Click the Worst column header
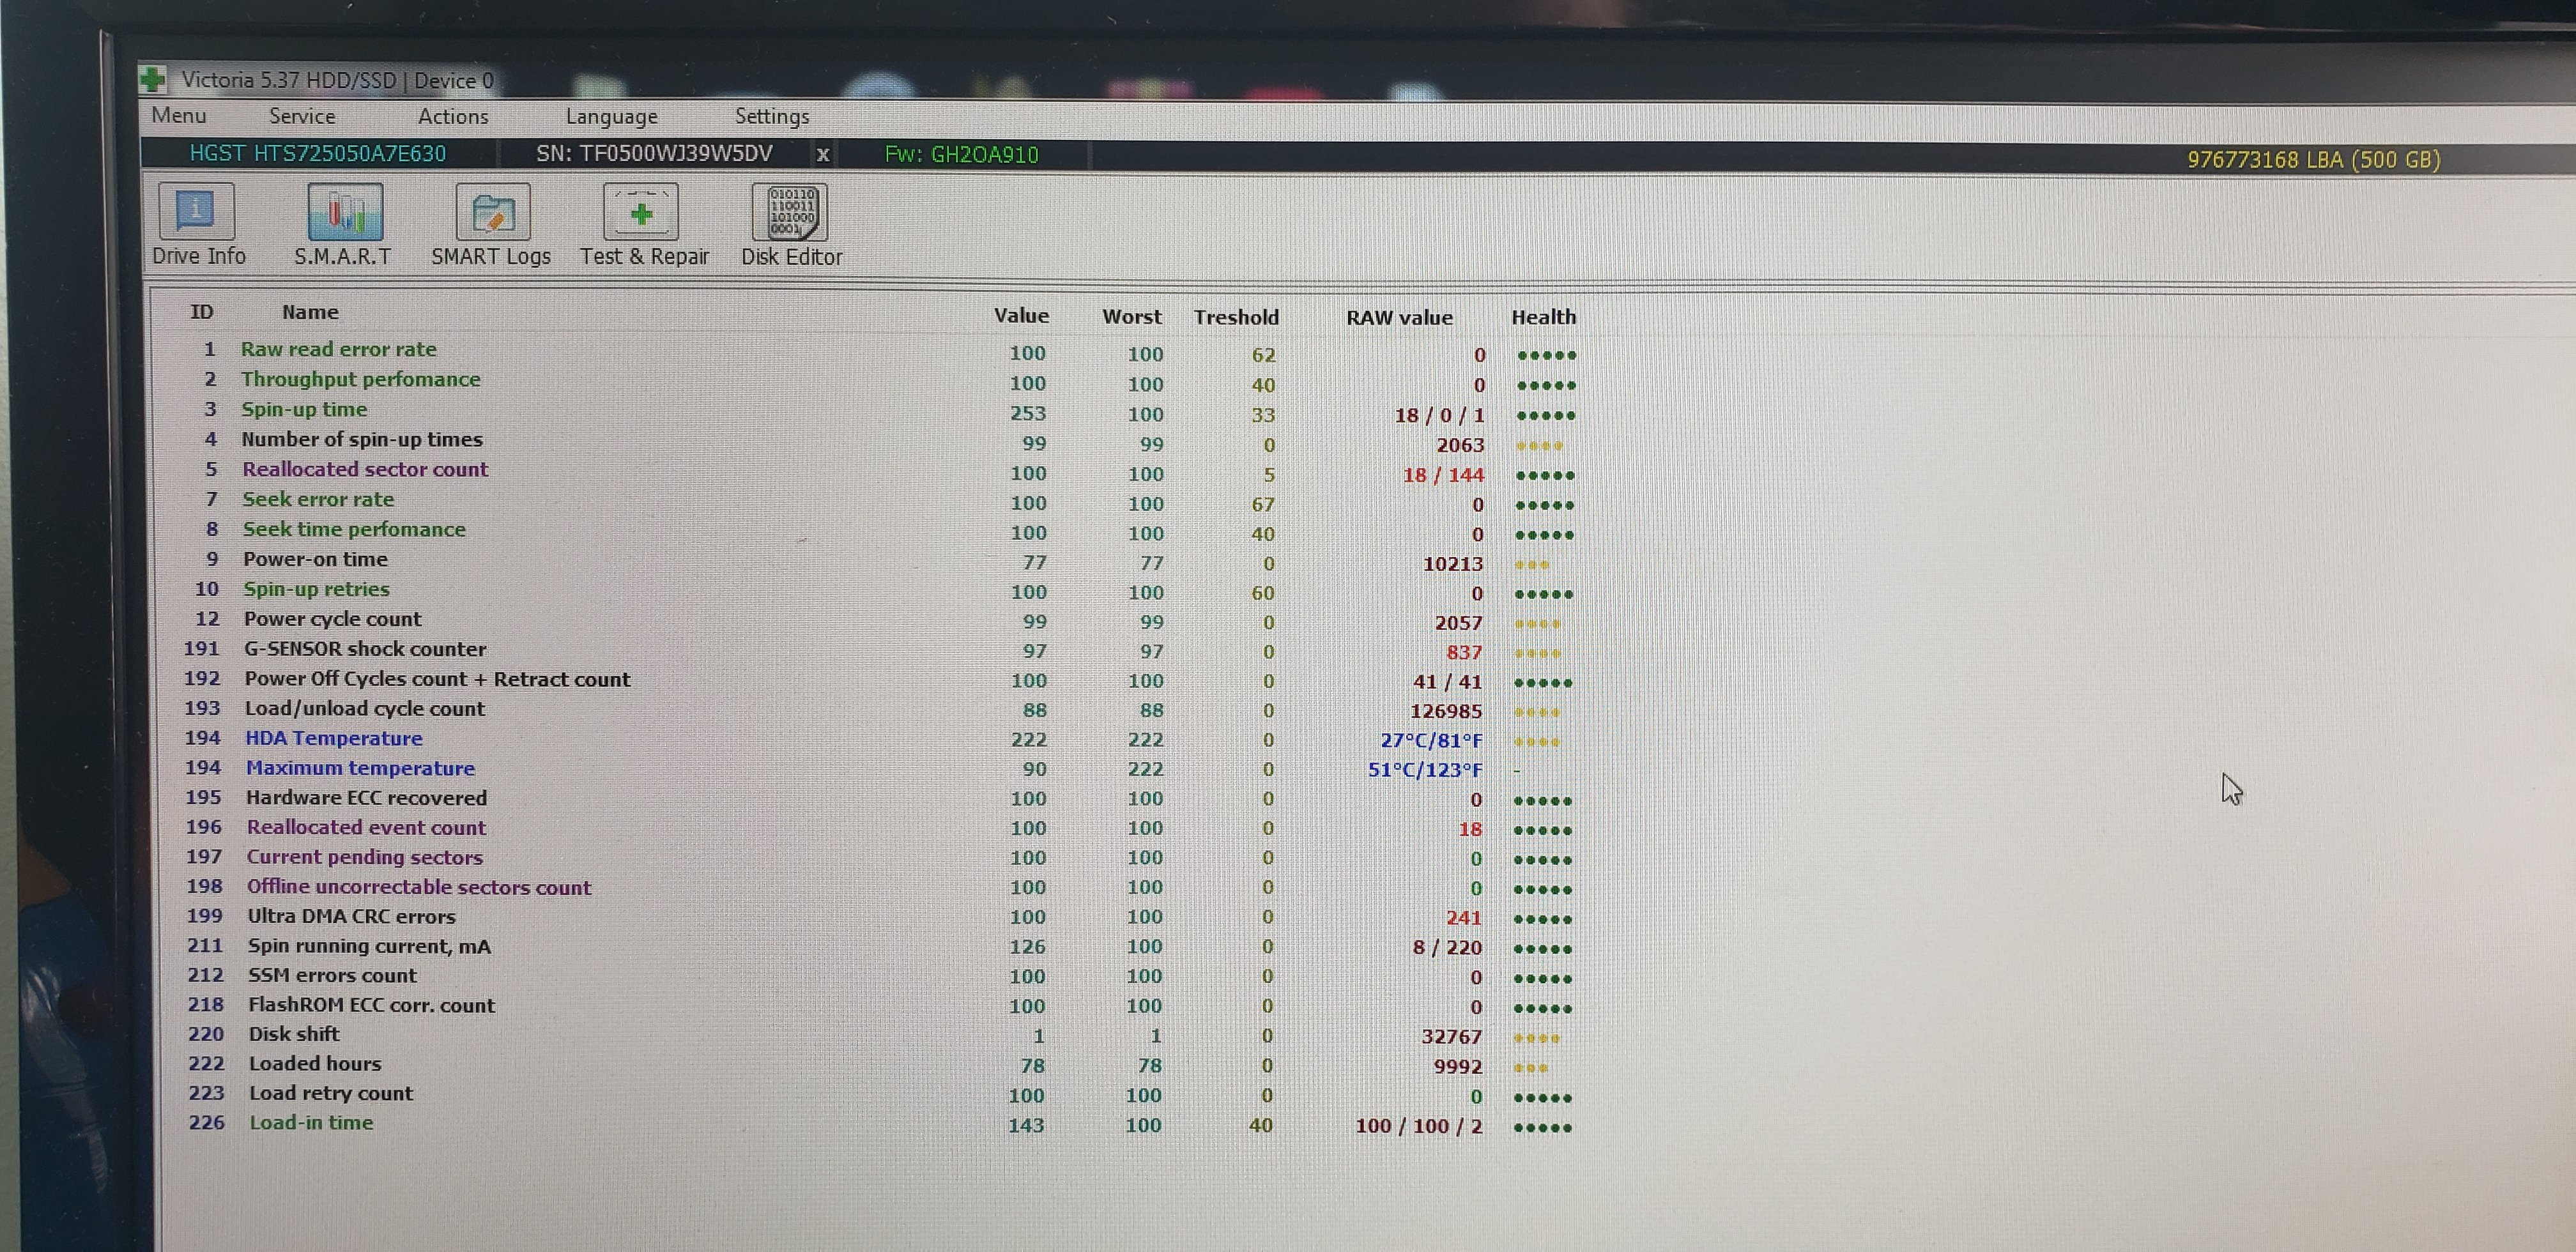 coord(1132,316)
